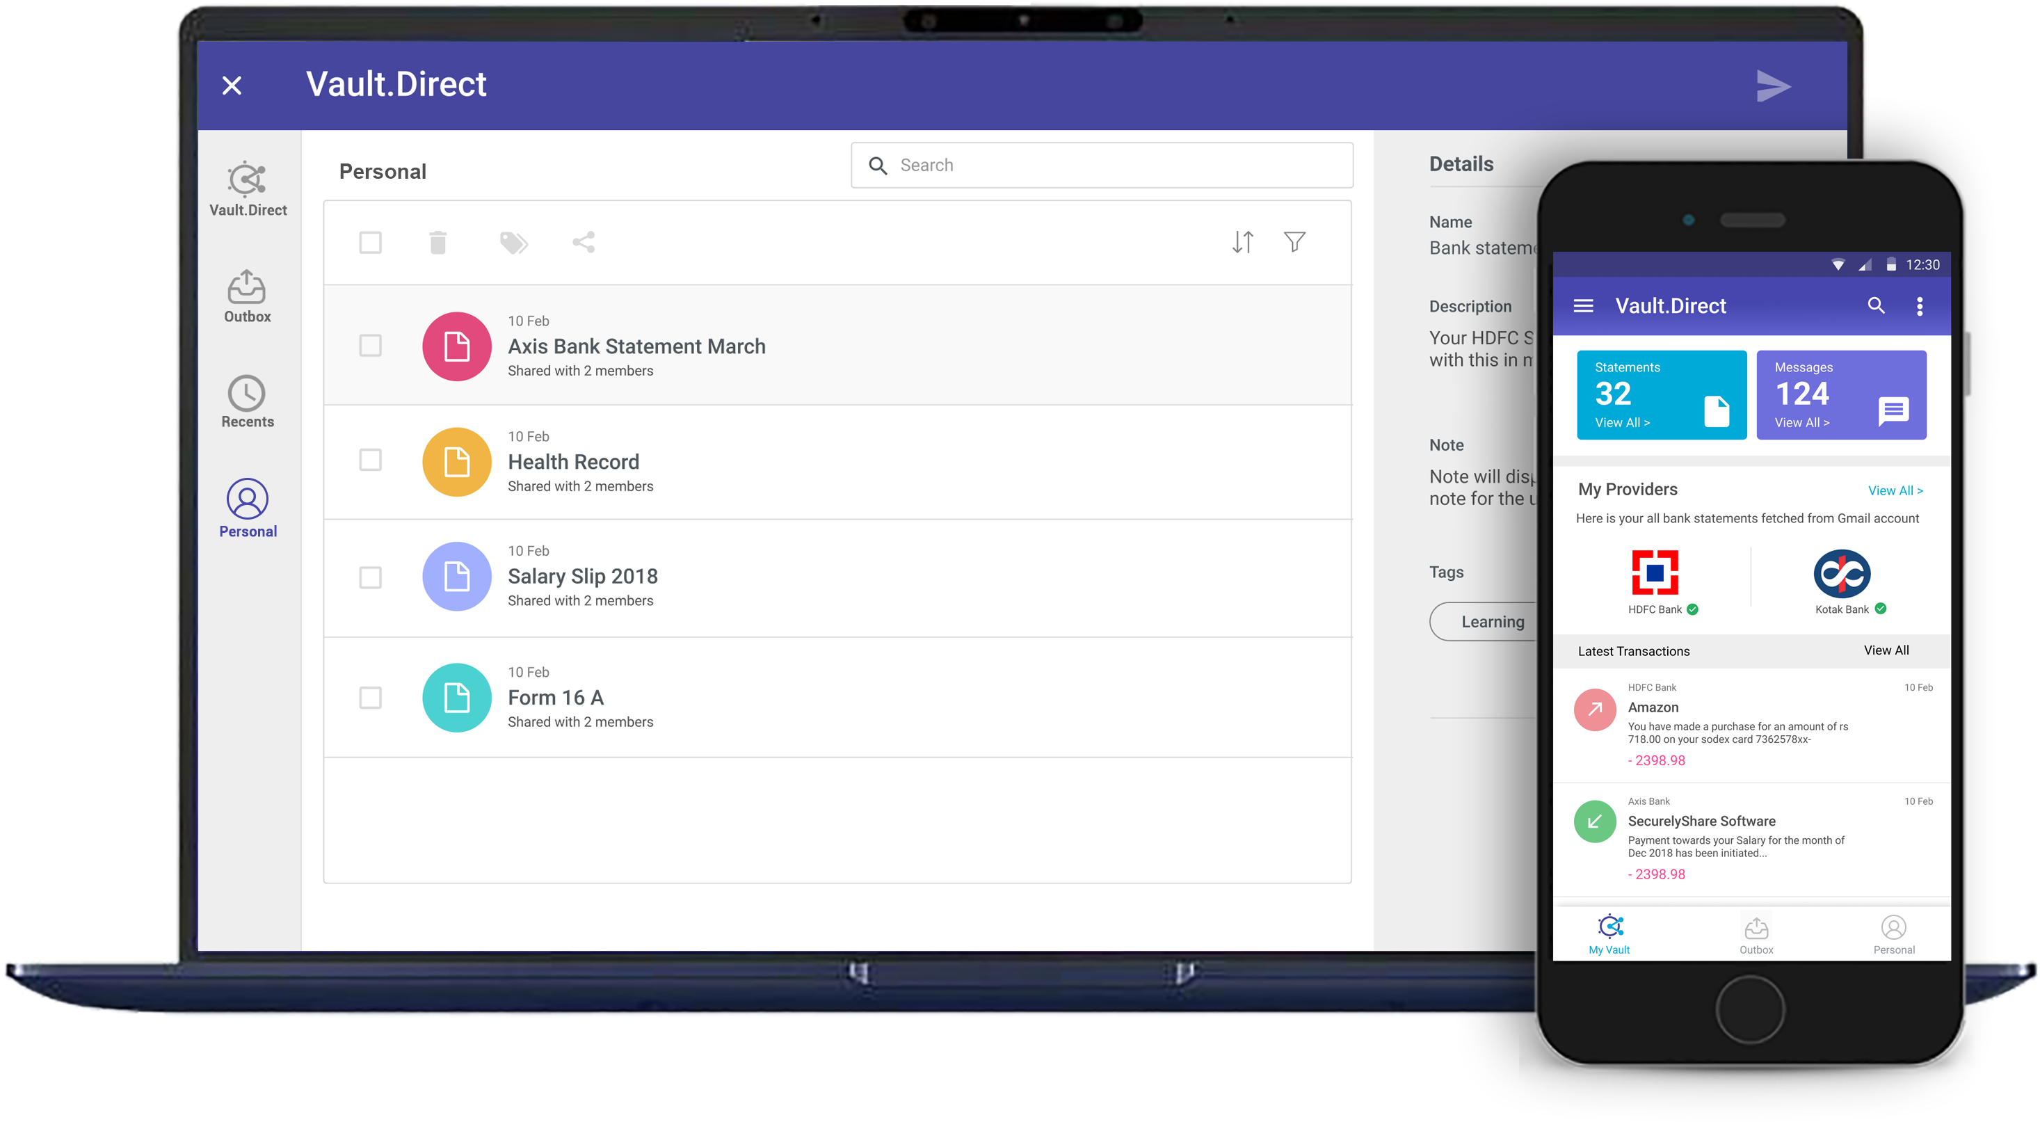The image size is (2040, 1122).
Task: Open Outbox in the laptop sidebar
Action: (247, 297)
